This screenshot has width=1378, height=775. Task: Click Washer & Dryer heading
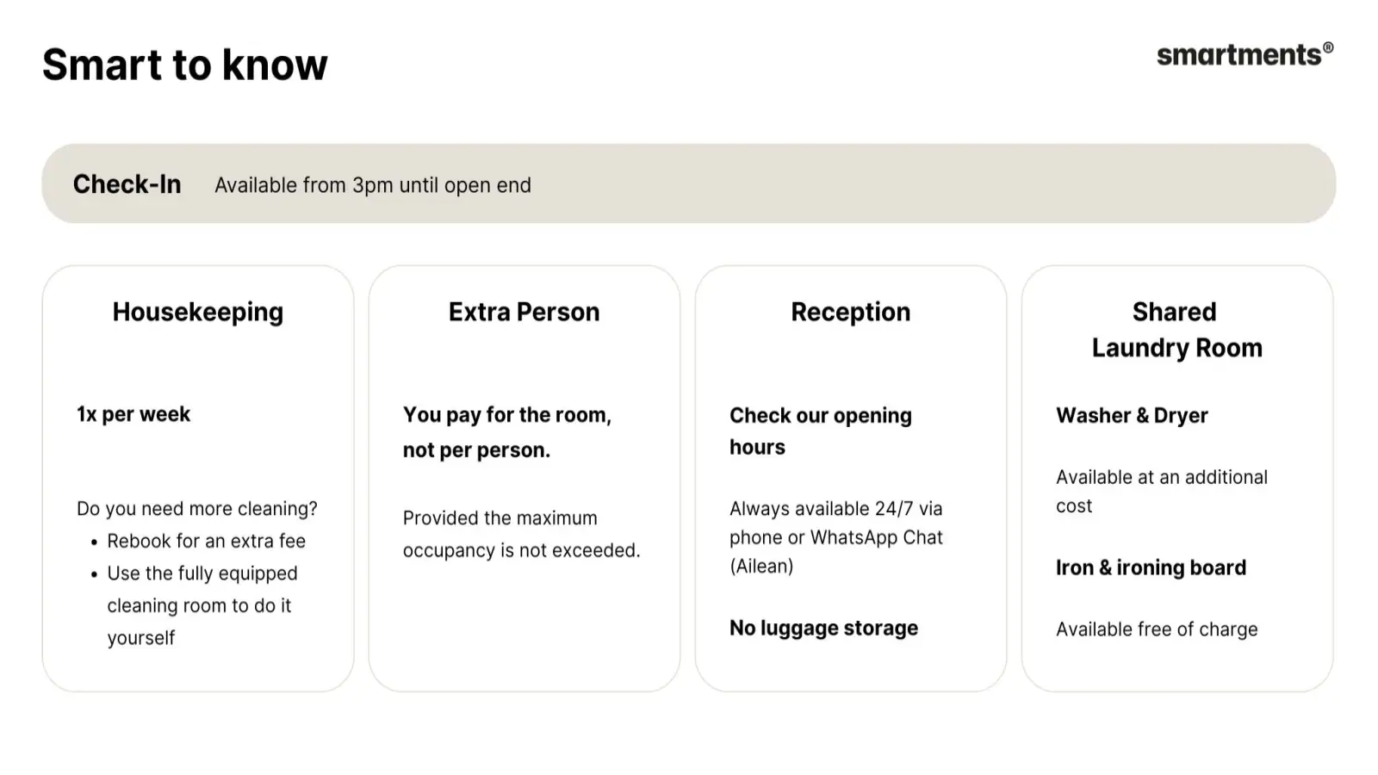[x=1132, y=415]
